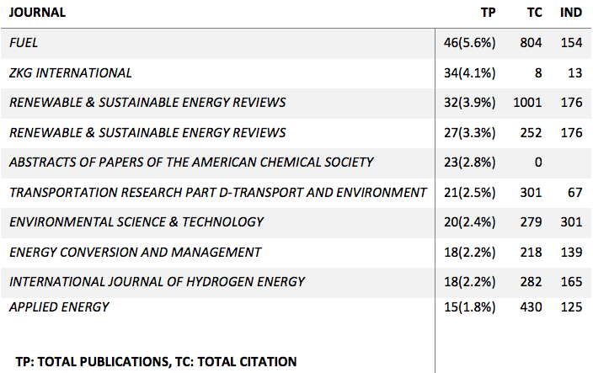Click the TP column header
Viewport: 593px width, 373px height.
pyautogui.click(x=488, y=13)
